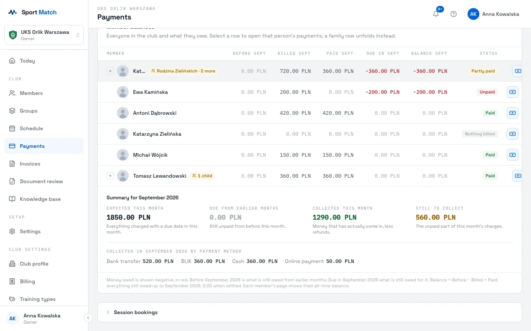Screen dimensions: 531x331
Task: Open Billing in the sidebar
Action: point(44,281)
